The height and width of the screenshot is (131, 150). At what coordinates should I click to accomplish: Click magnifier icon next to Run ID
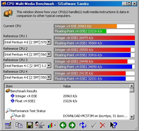pos(13,116)
